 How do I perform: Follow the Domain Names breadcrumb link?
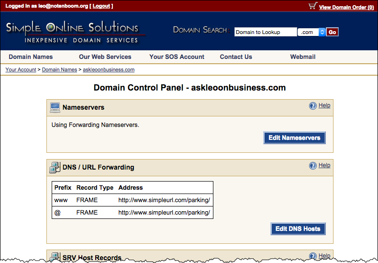tap(59, 69)
